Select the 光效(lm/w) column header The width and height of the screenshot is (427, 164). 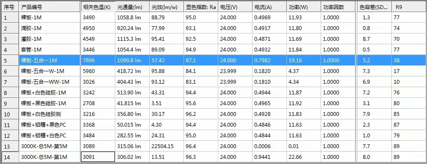tap(166, 7)
